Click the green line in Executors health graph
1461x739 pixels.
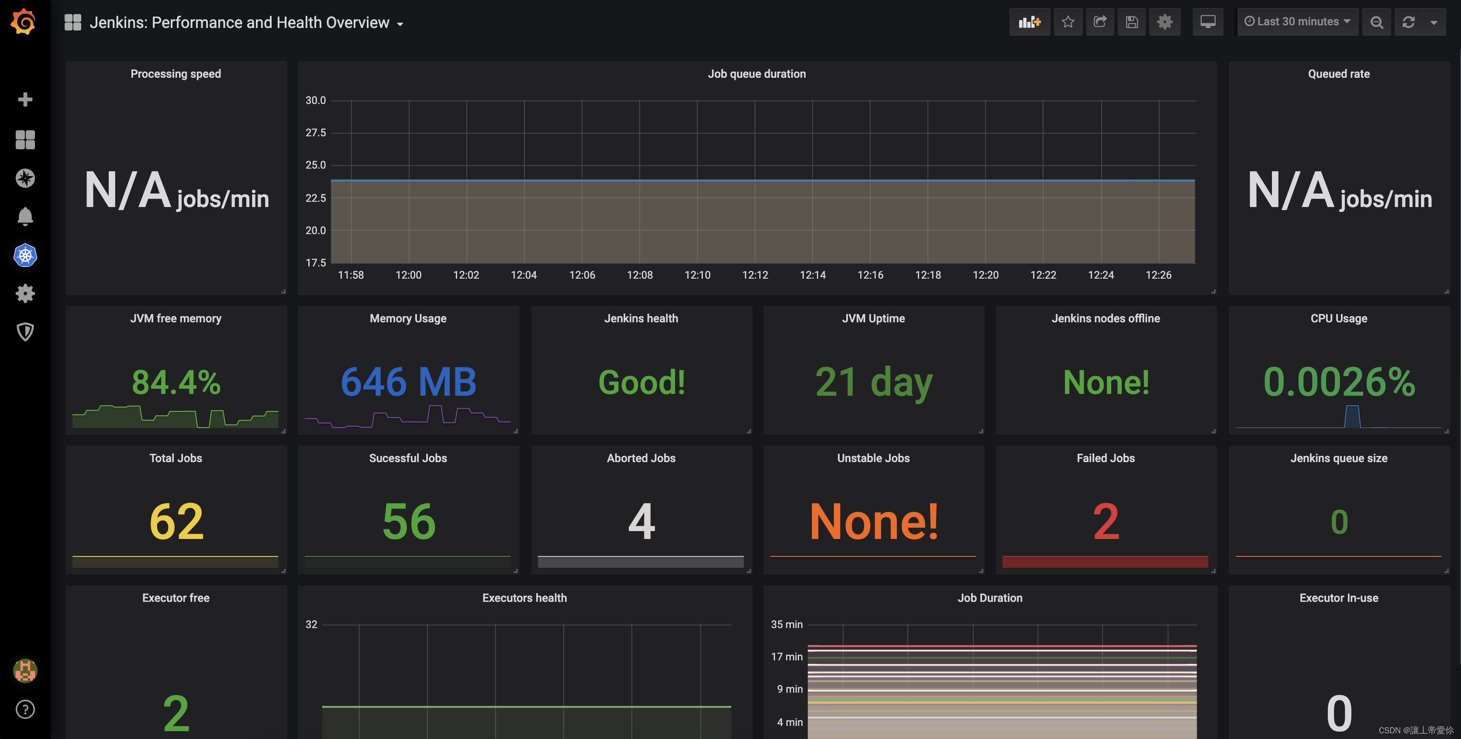[526, 707]
